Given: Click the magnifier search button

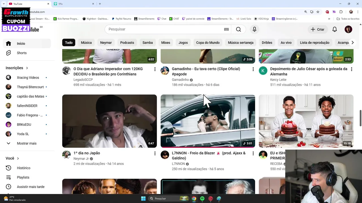Looking at the screenshot, I should pyautogui.click(x=238, y=29).
